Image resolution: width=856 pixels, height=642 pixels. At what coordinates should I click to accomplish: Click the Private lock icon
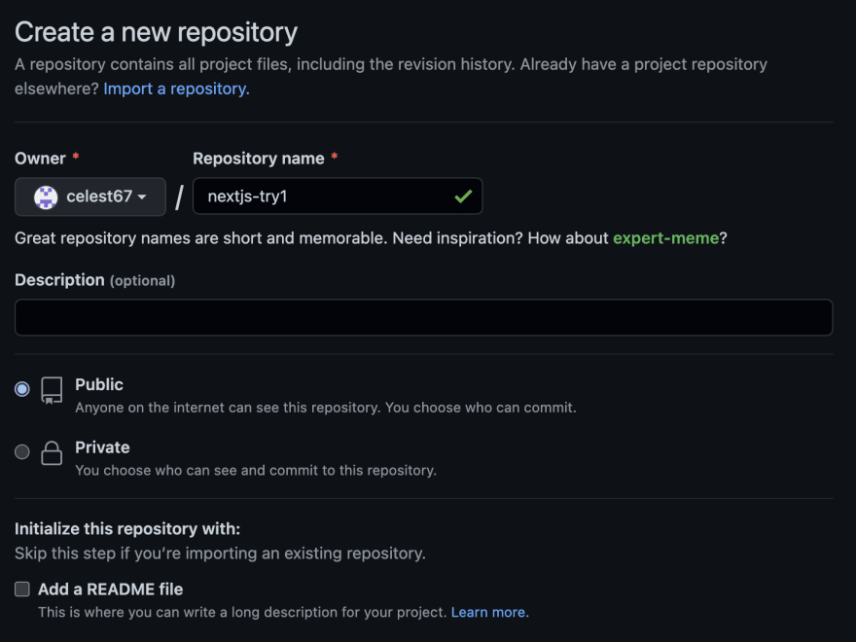52,452
